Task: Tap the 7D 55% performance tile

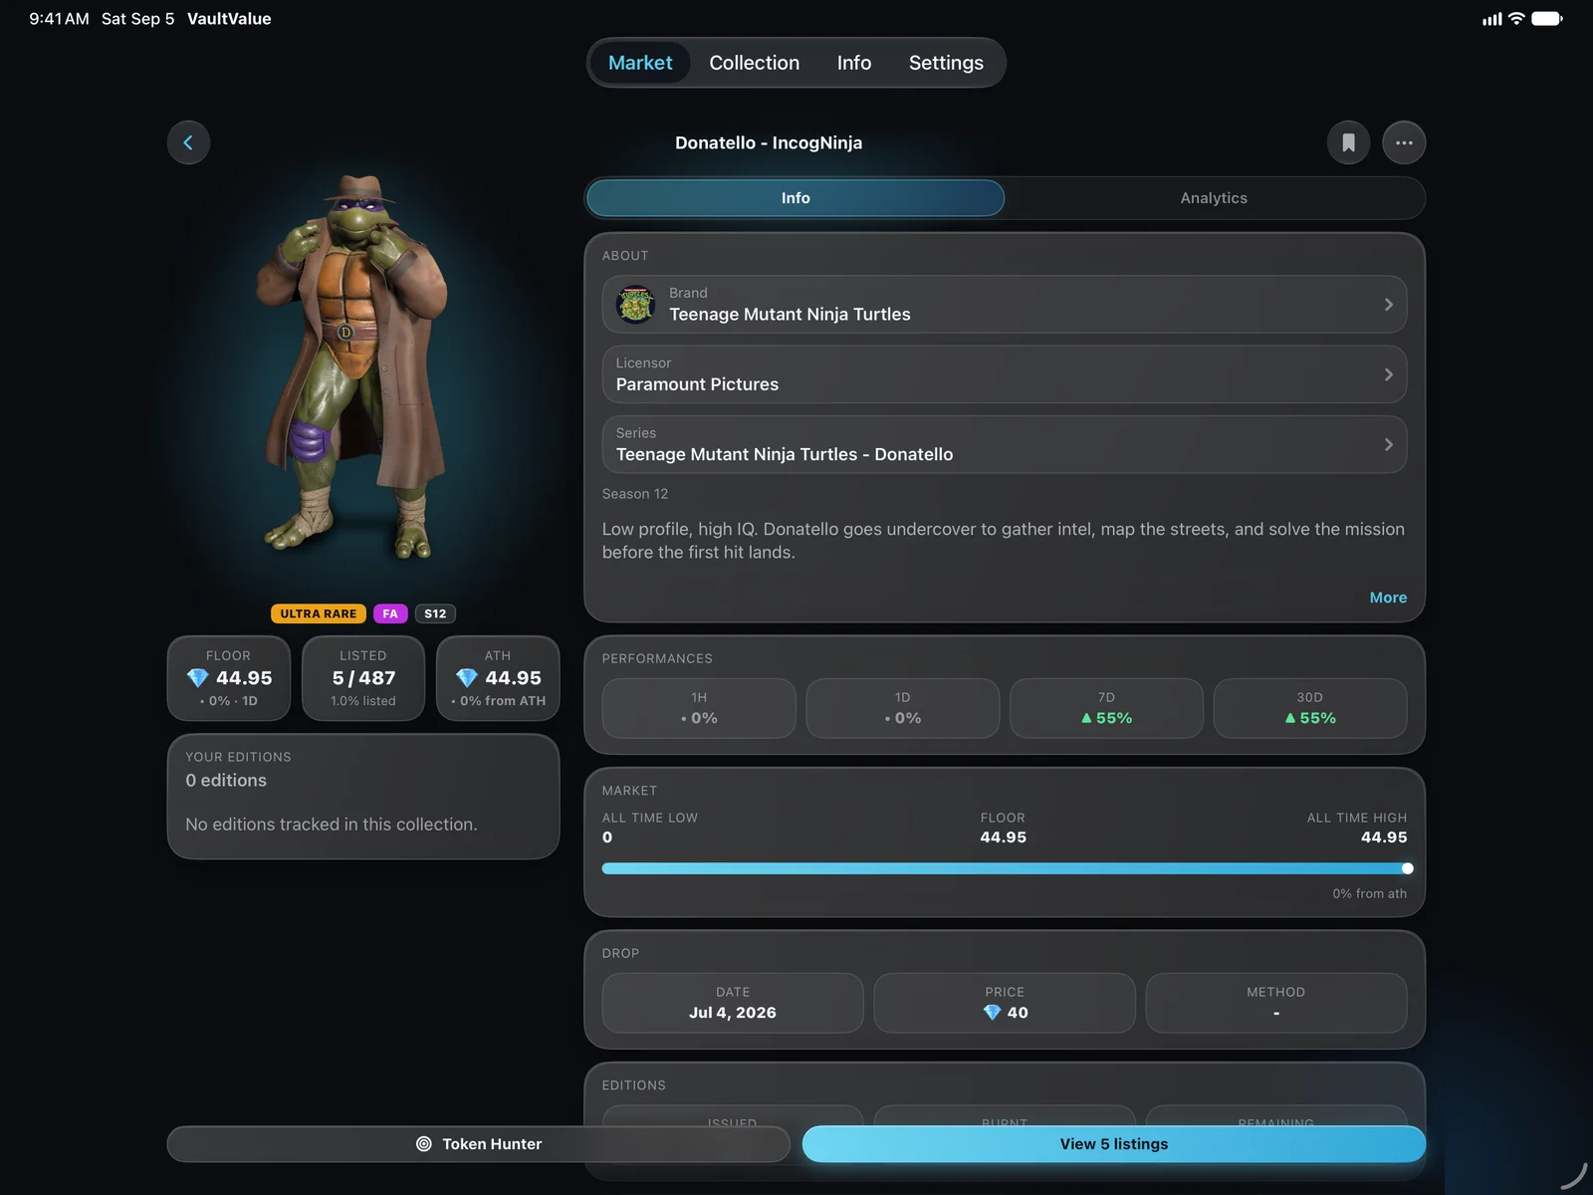Action: 1106,708
